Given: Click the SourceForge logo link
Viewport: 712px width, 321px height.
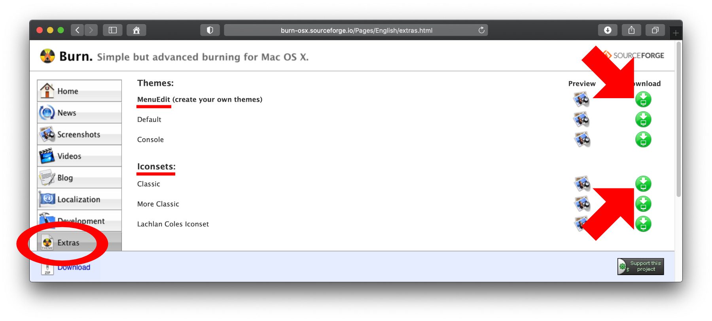Looking at the screenshot, I should click(638, 55).
